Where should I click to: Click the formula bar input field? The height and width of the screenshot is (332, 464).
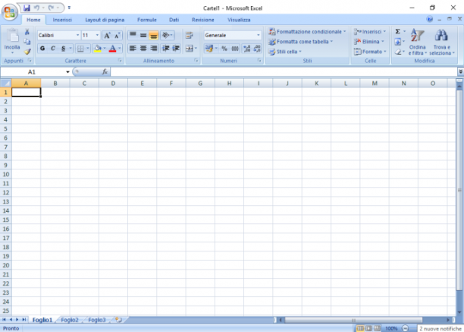[284, 71]
